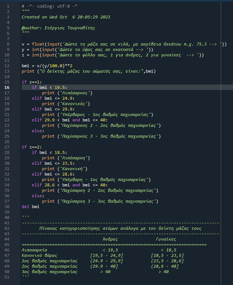Click line number 51 in the gutter
Viewport: 233px width, 285px height.
point(7,277)
